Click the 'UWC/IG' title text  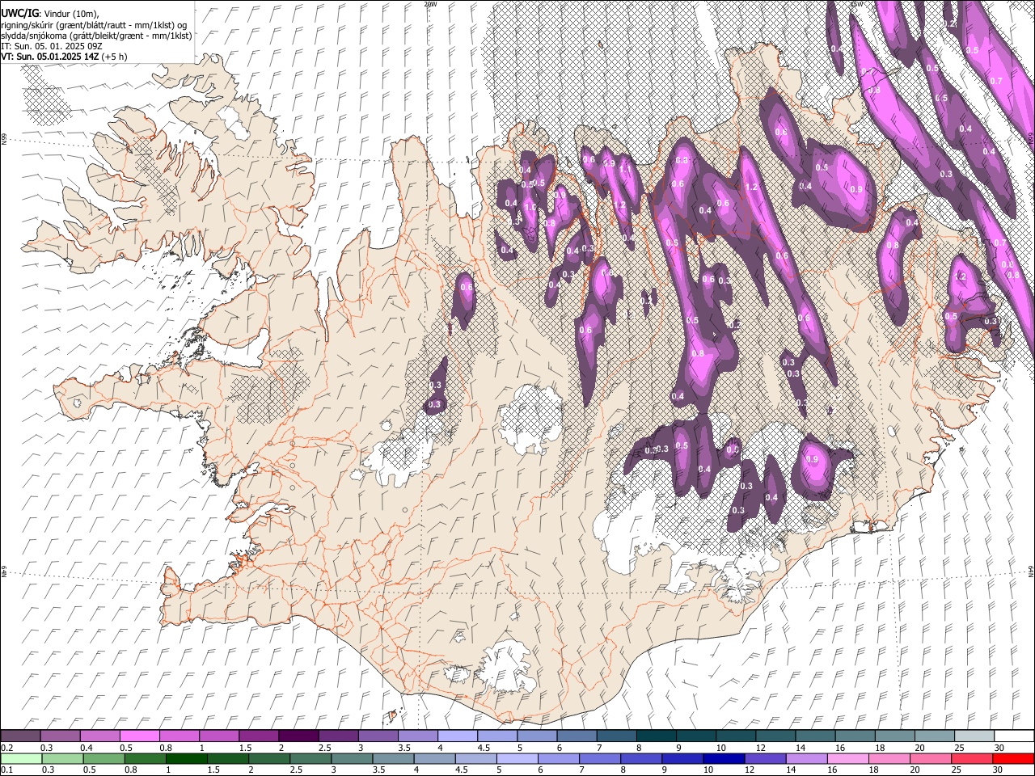19,13
